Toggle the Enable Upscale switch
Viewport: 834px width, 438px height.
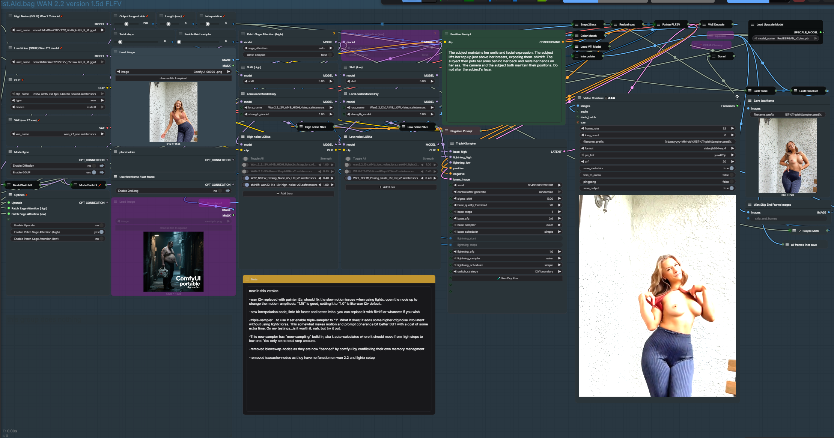(101, 225)
